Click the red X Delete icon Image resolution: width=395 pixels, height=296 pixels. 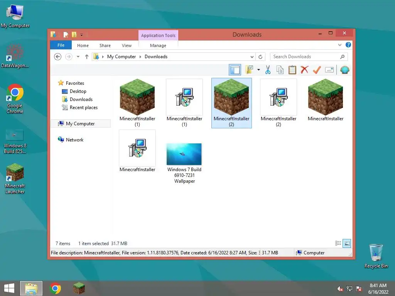[305, 69]
